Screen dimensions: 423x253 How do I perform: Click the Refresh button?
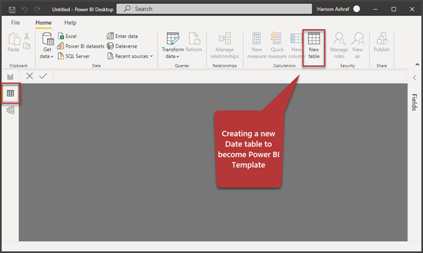(194, 42)
